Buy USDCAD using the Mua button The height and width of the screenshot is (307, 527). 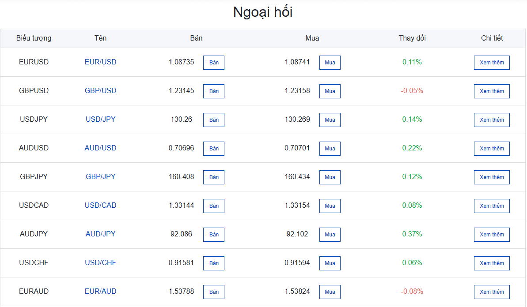pos(330,206)
